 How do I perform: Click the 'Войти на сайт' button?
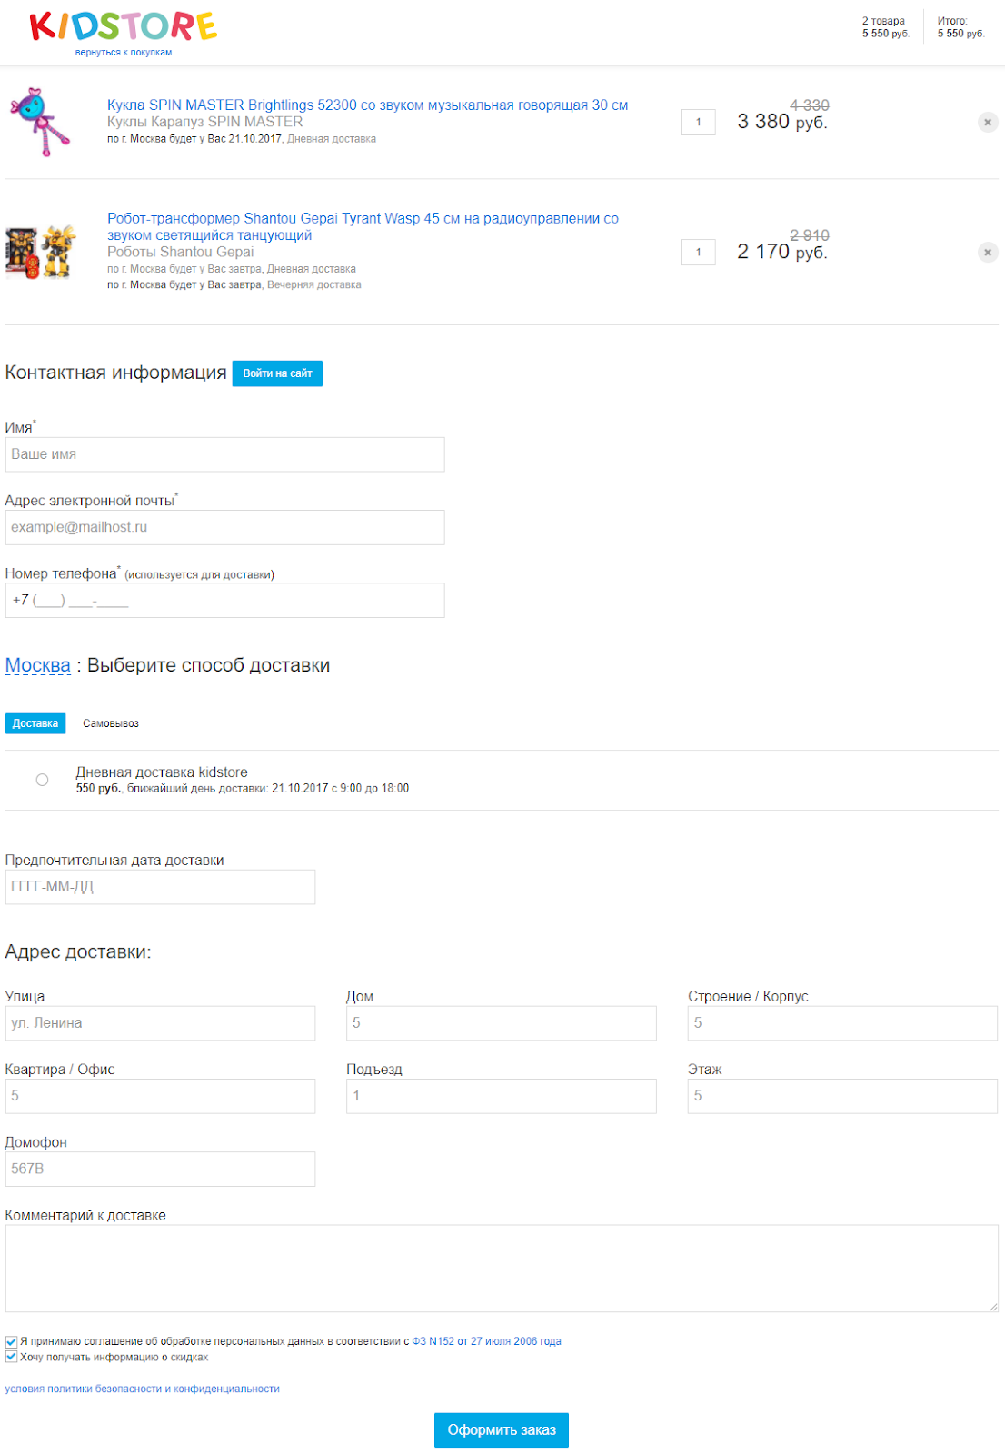pyautogui.click(x=277, y=373)
